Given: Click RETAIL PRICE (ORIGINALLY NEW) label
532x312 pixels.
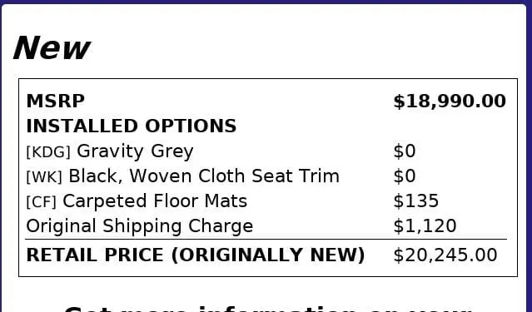Looking at the screenshot, I should [196, 255].
